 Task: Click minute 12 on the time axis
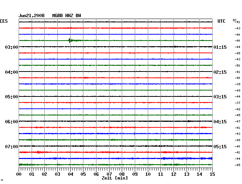click(173, 174)
